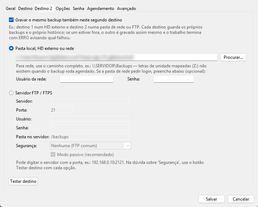Select 'Pasta local, HD externo ou rede' option
Screen dimensions: 258x207
11,48
